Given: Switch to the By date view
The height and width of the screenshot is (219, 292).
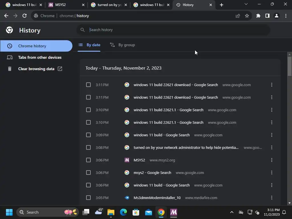Looking at the screenshot, I should (x=89, y=45).
